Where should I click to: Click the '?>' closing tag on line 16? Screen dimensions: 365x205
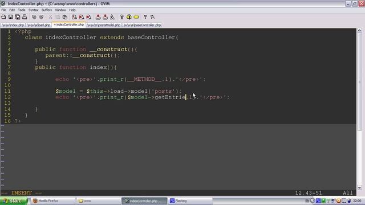[x=18, y=121]
